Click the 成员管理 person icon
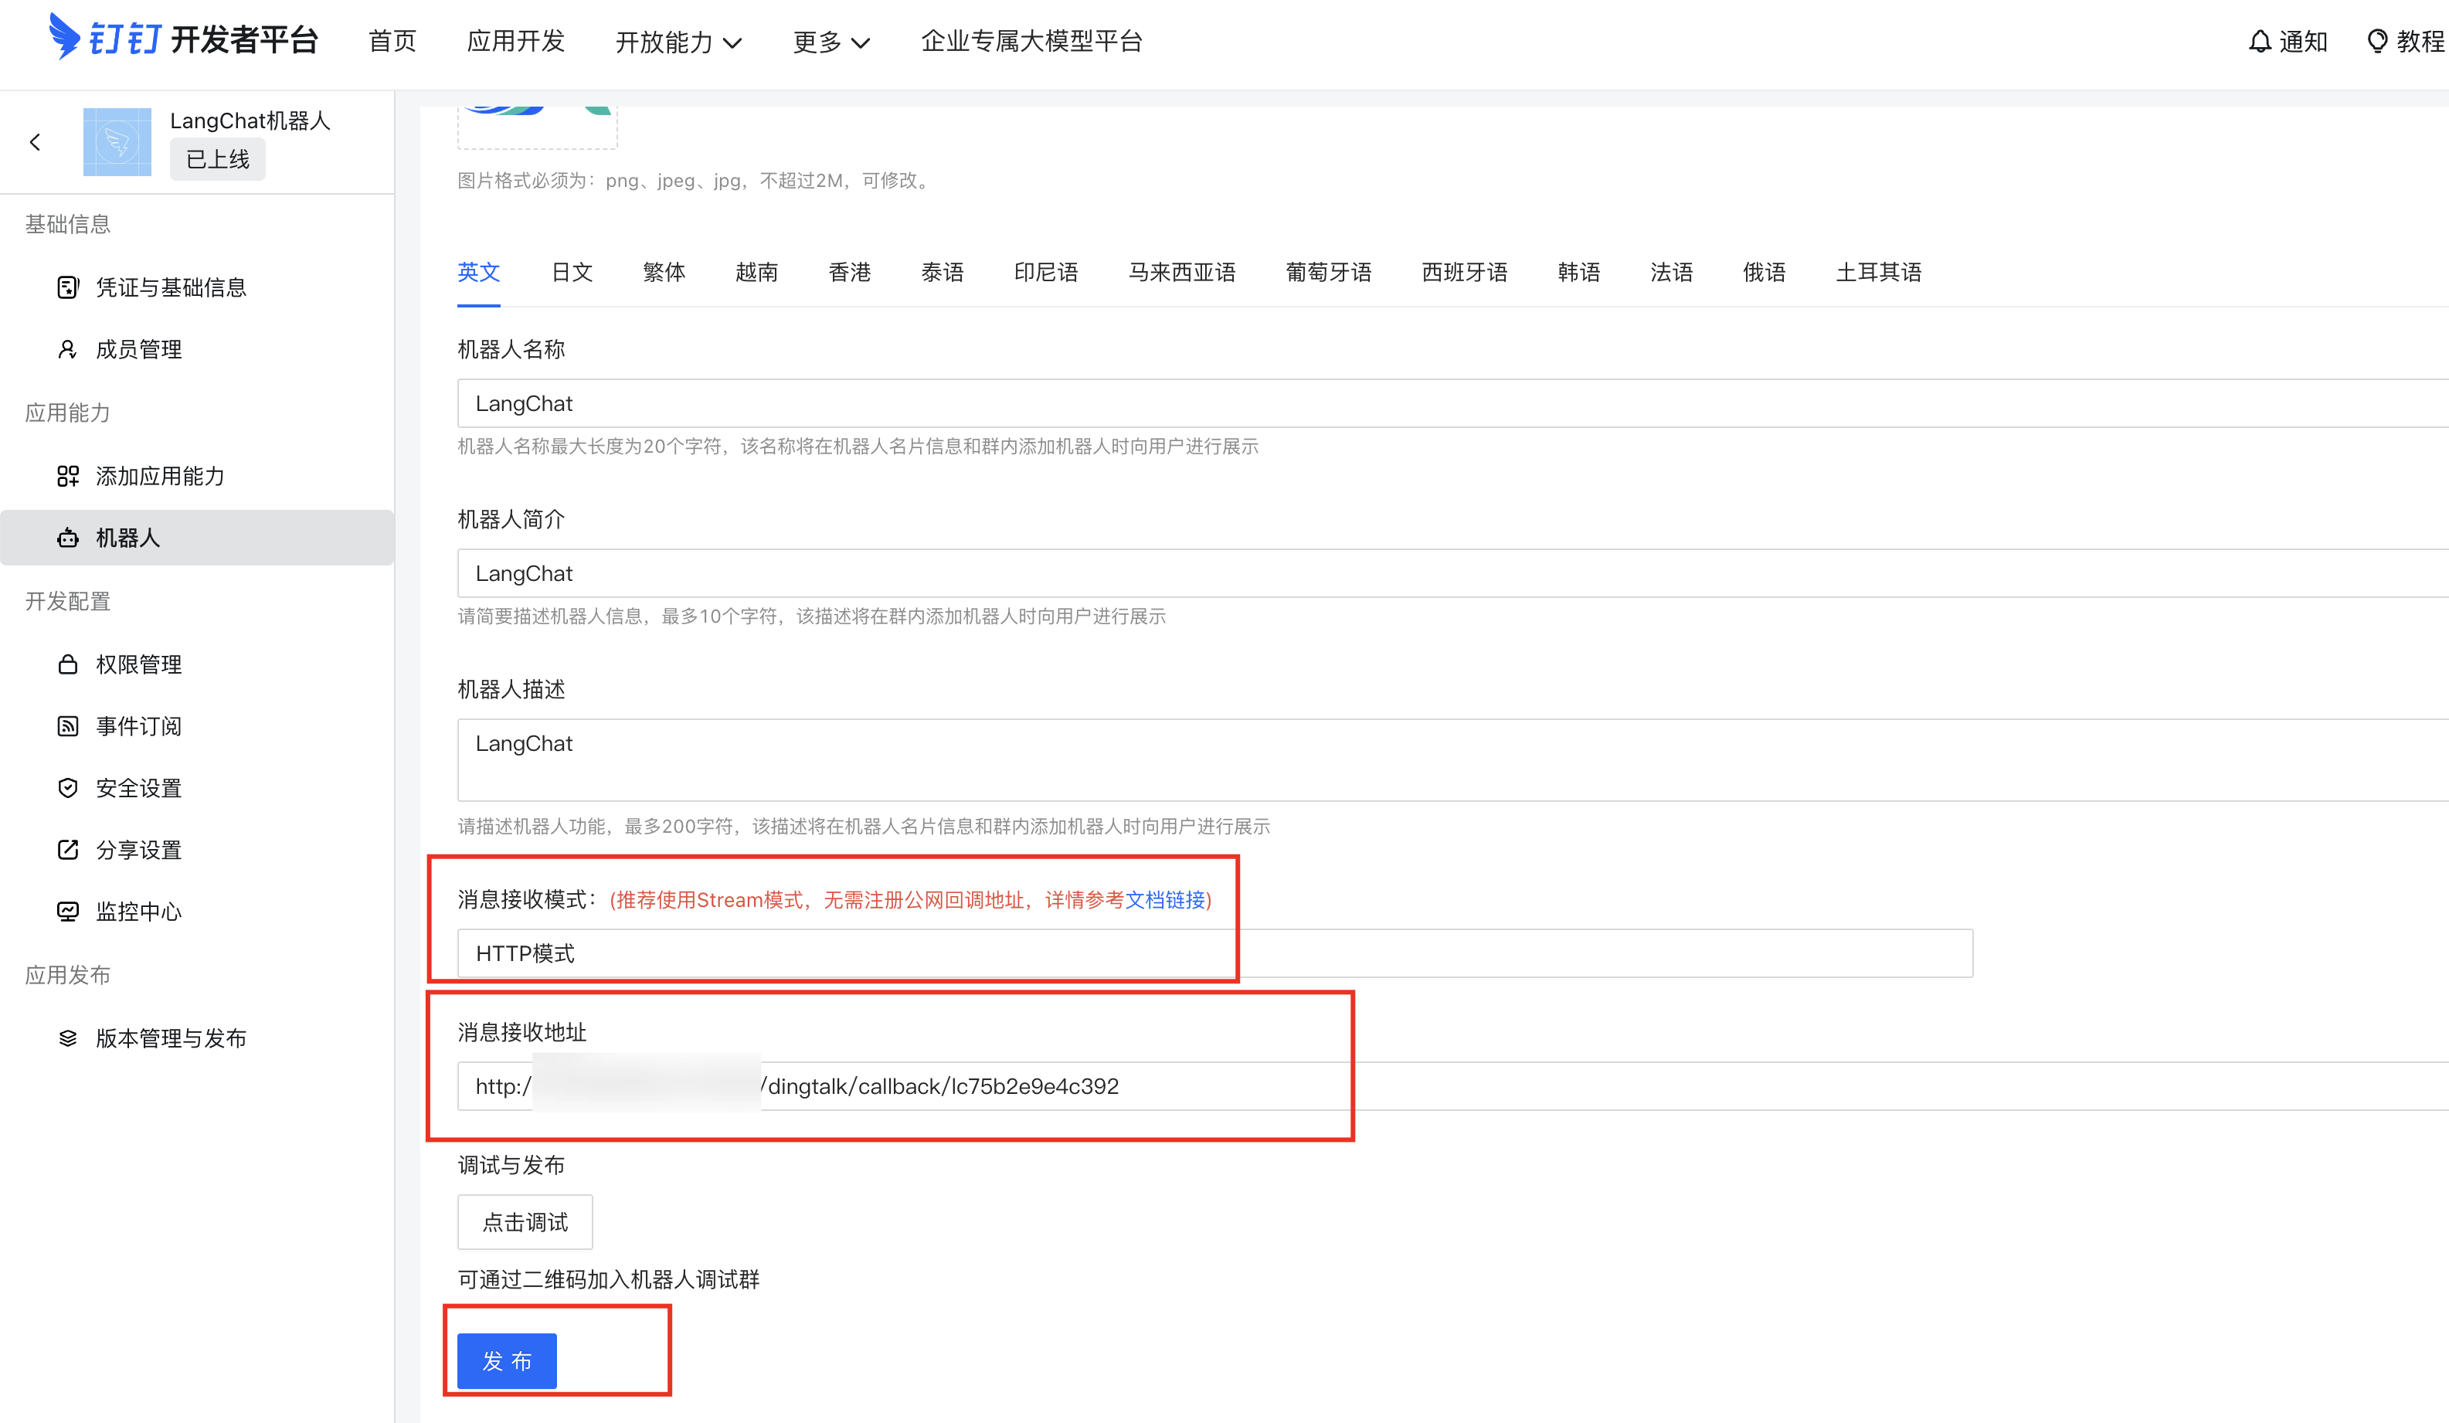Viewport: 2449px width, 1423px height. (67, 349)
